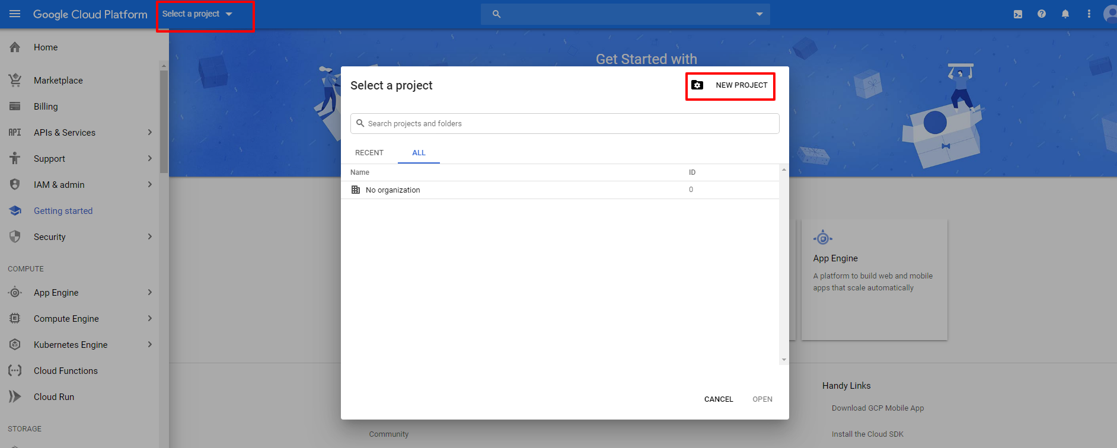Click the NEW PROJECT button

tap(730, 85)
